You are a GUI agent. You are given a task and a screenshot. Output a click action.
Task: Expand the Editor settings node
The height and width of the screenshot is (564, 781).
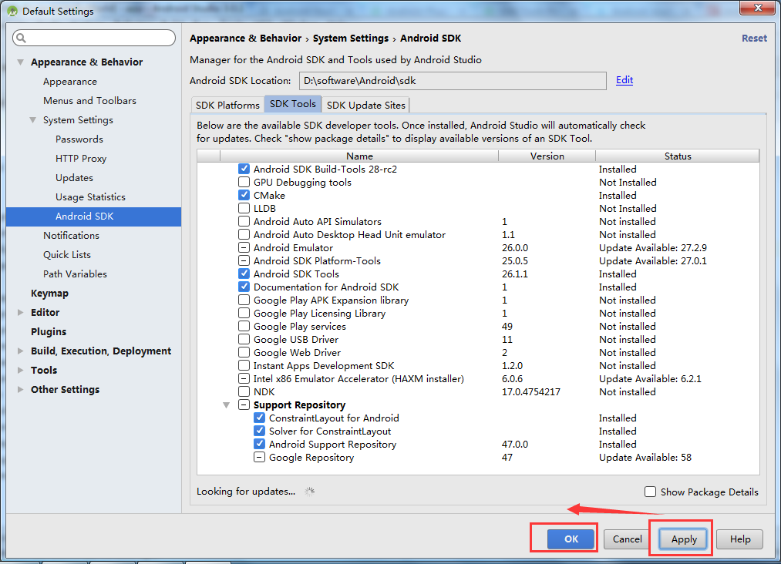click(x=20, y=313)
